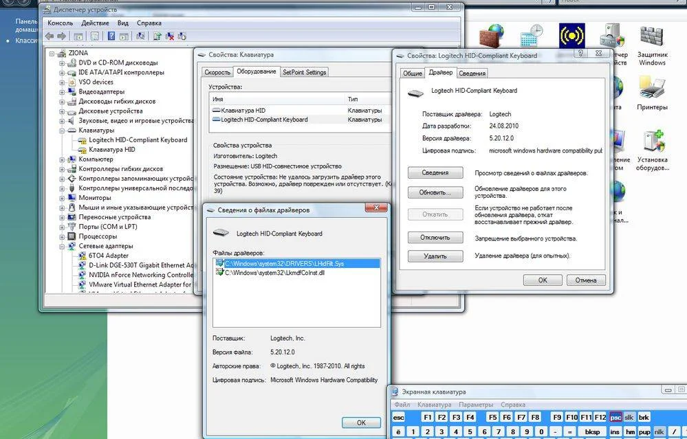
Task: Click the NVIDIA nForce Networking Controller icon
Action: pyautogui.click(x=82, y=275)
